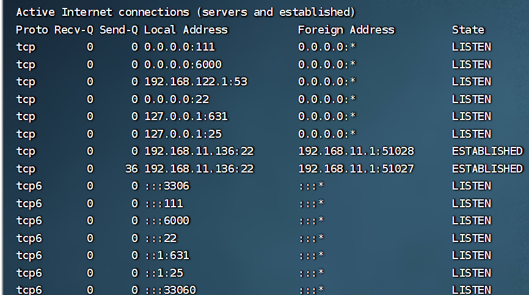The height and width of the screenshot is (295, 529).
Task: Click the Local Address column header
Action: (186, 30)
